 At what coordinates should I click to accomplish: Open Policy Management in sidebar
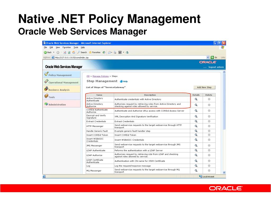tap(62, 75)
